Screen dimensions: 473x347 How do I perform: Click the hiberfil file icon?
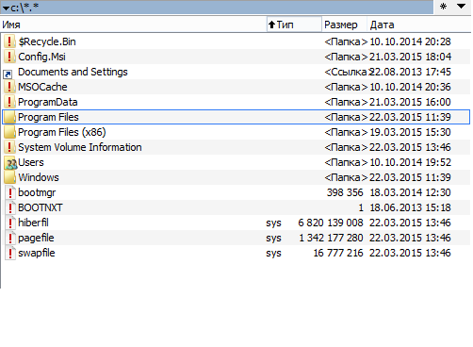10,223
